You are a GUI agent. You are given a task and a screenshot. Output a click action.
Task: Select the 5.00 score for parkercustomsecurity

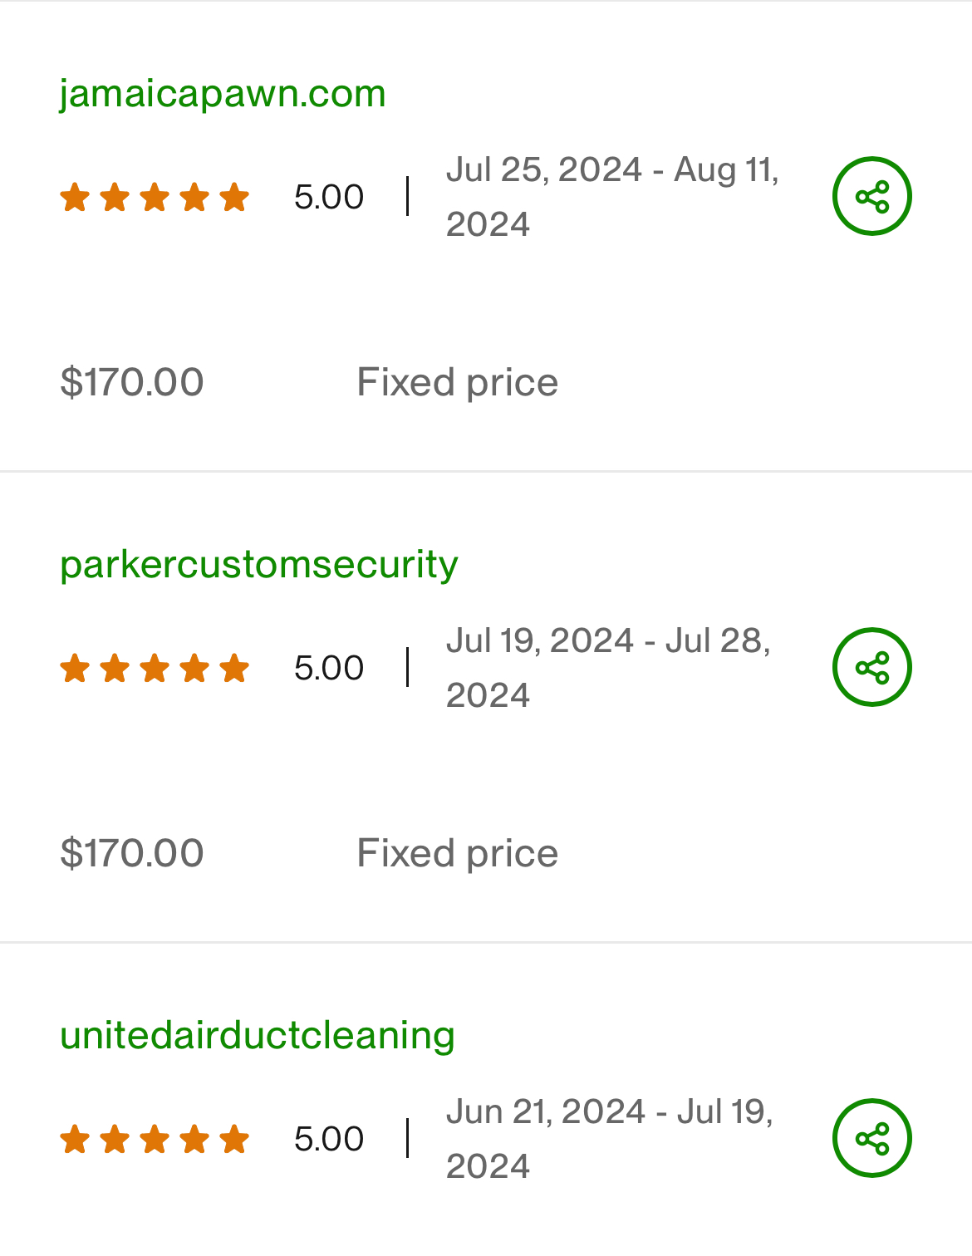click(329, 668)
